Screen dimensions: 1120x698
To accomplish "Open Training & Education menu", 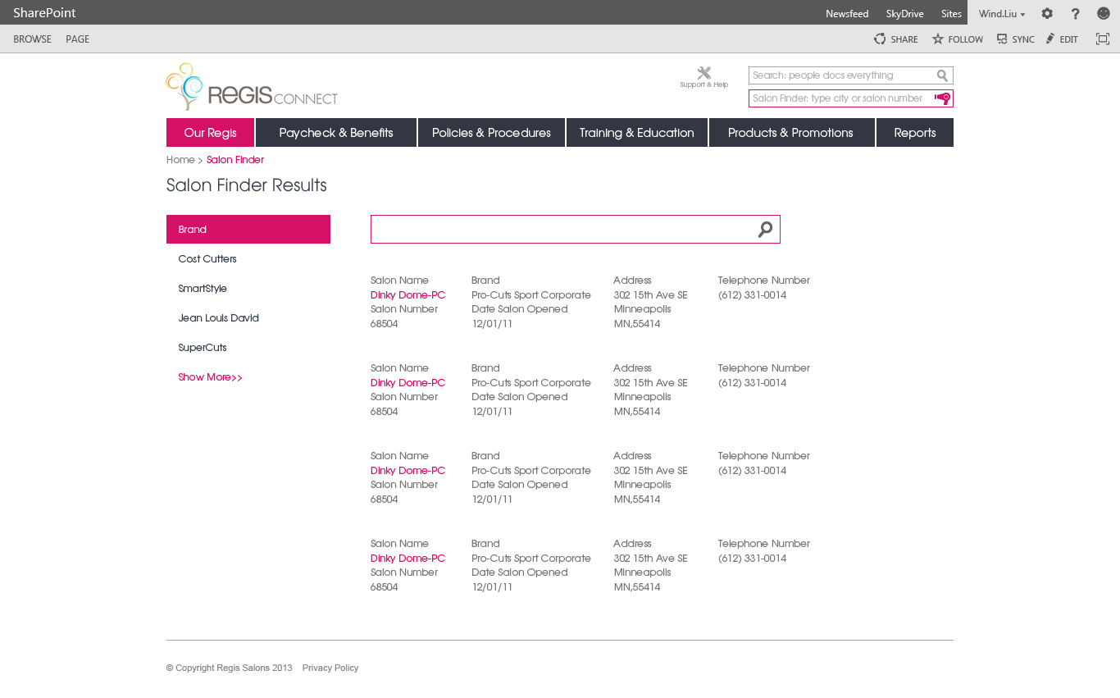I will 637,133.
